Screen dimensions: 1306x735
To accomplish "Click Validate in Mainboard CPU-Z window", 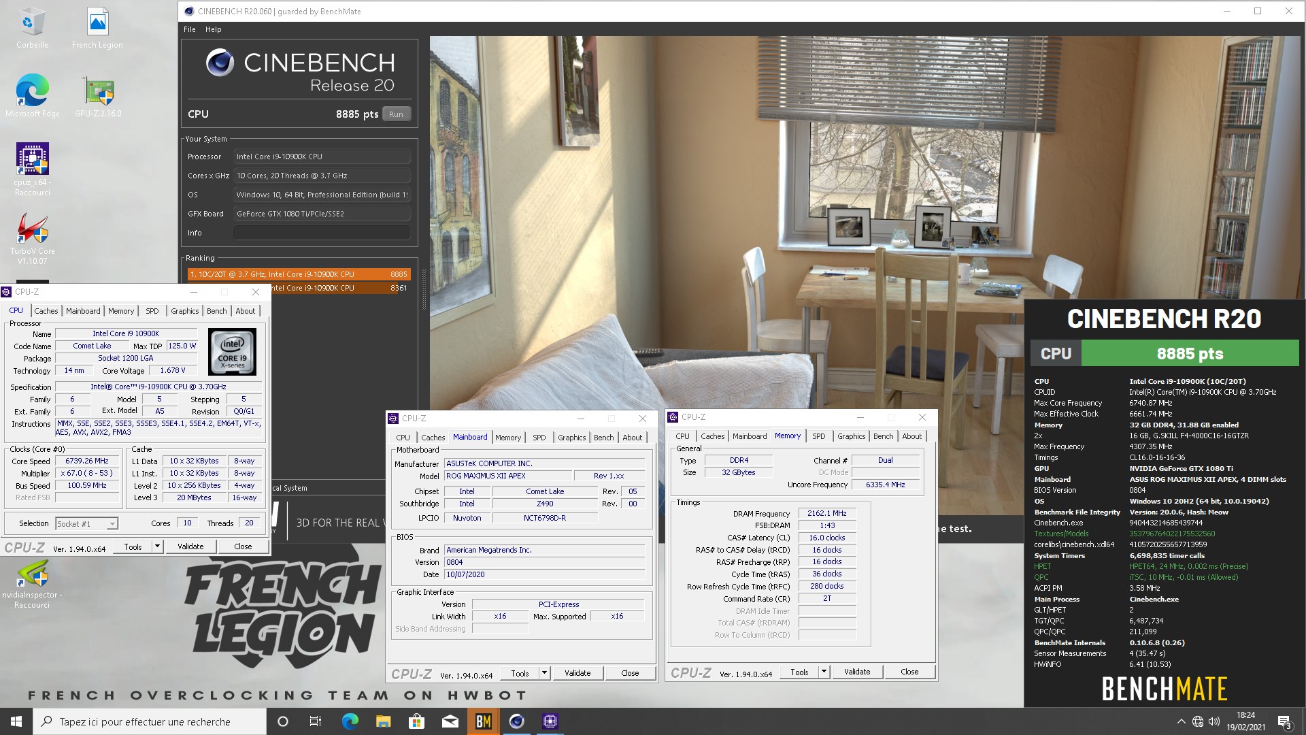I will pos(577,673).
